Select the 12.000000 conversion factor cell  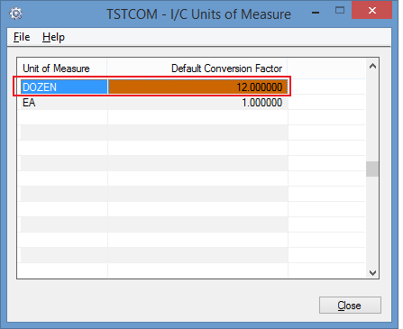[197, 87]
